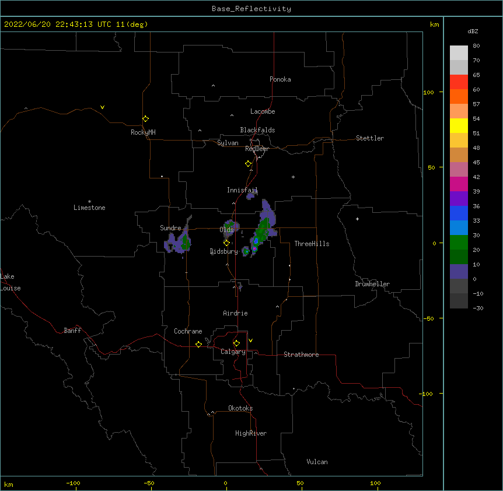Select the yellow diamond marker right of Cochrane

pyautogui.click(x=198, y=344)
